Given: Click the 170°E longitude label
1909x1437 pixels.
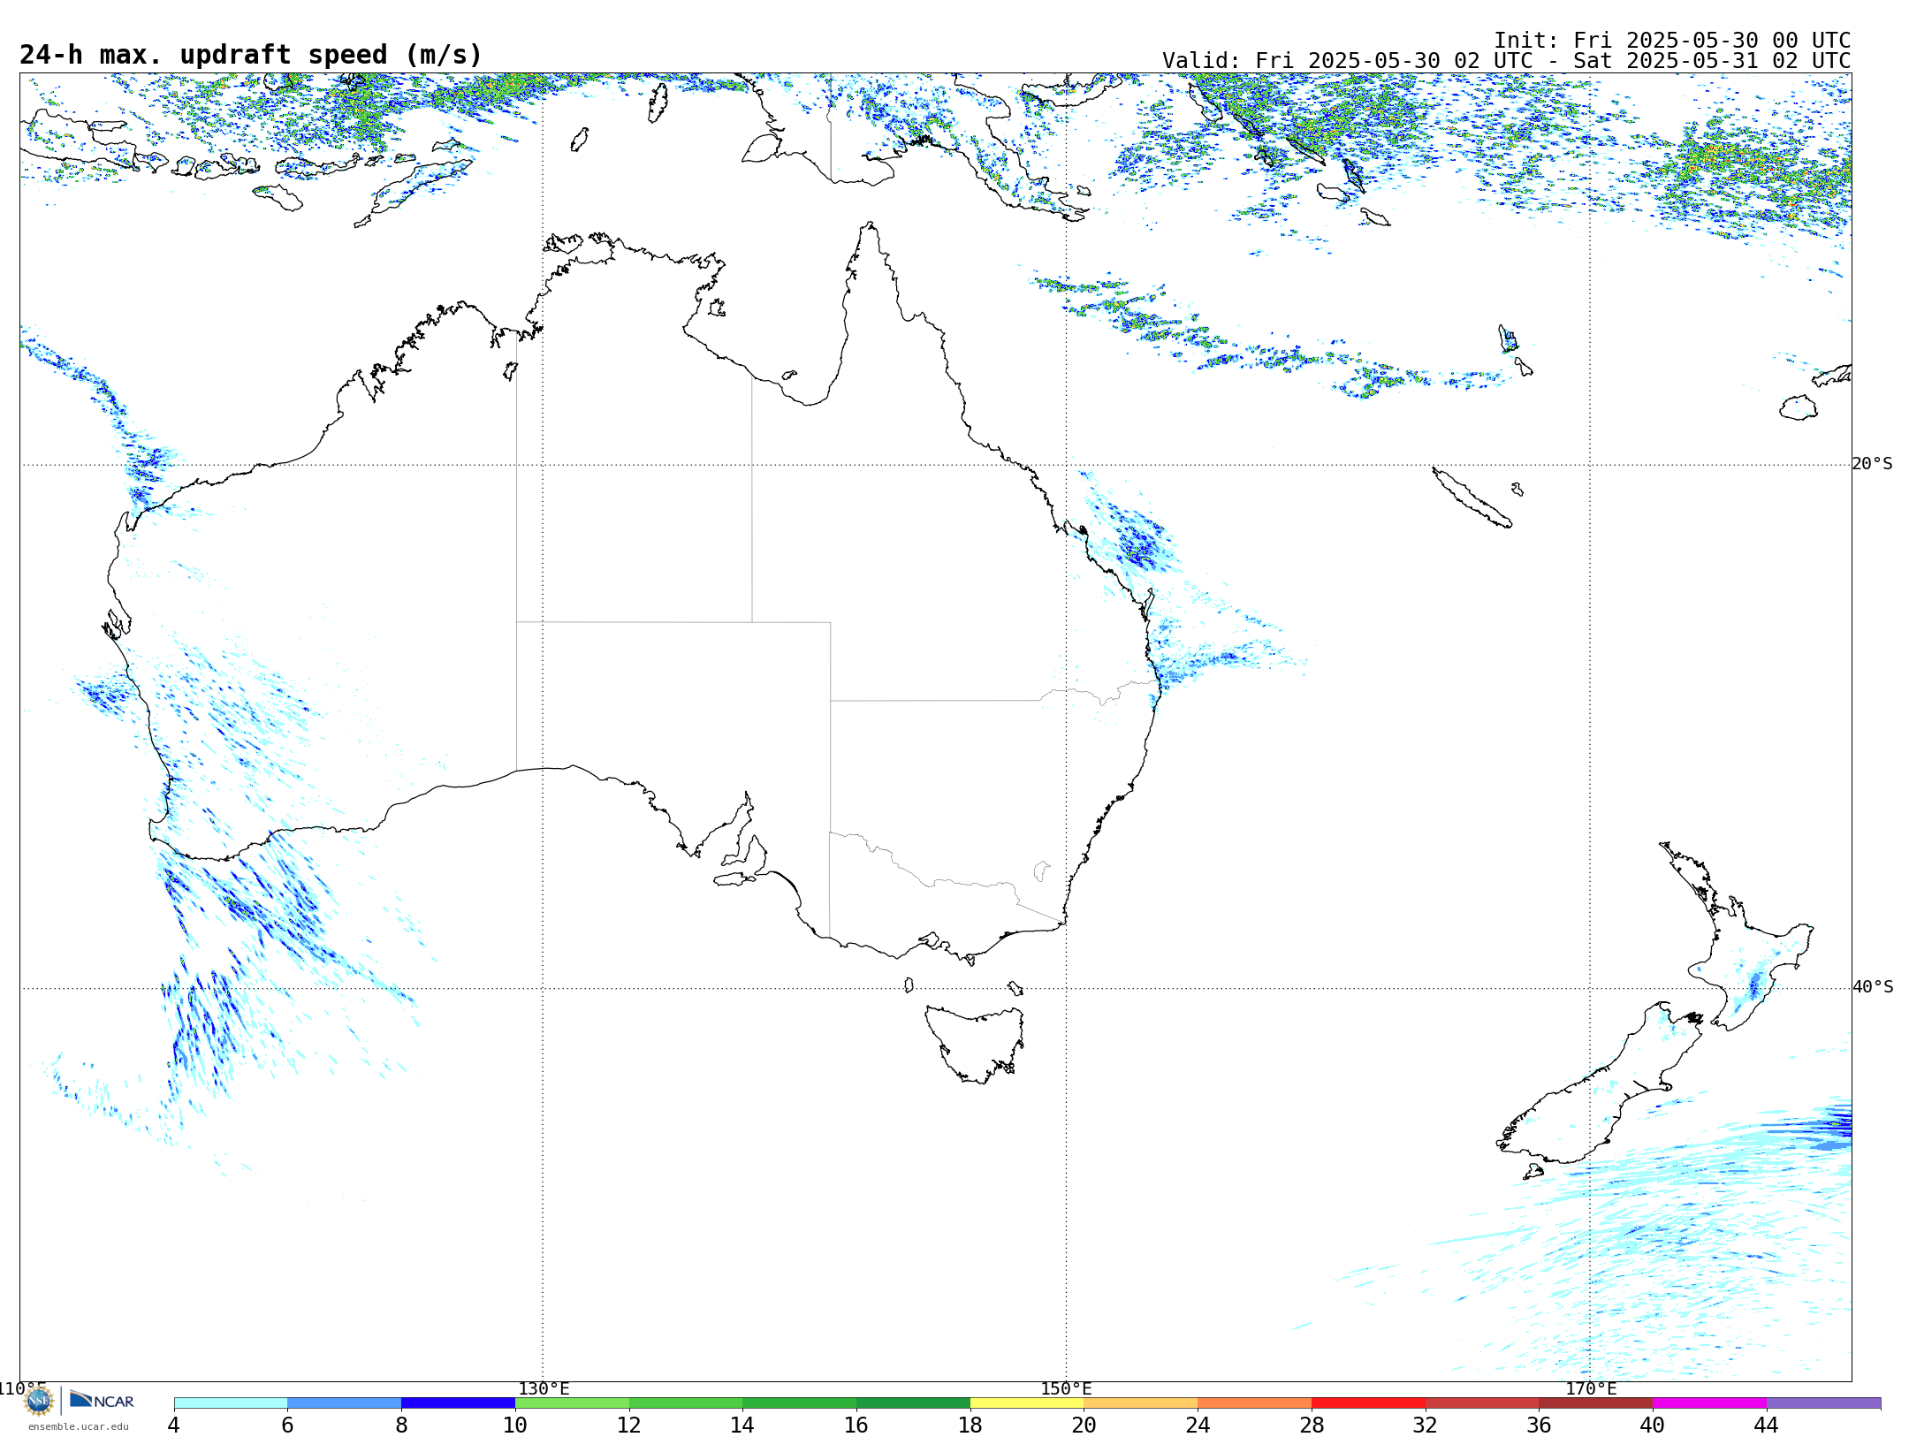Looking at the screenshot, I should point(1591,1388).
